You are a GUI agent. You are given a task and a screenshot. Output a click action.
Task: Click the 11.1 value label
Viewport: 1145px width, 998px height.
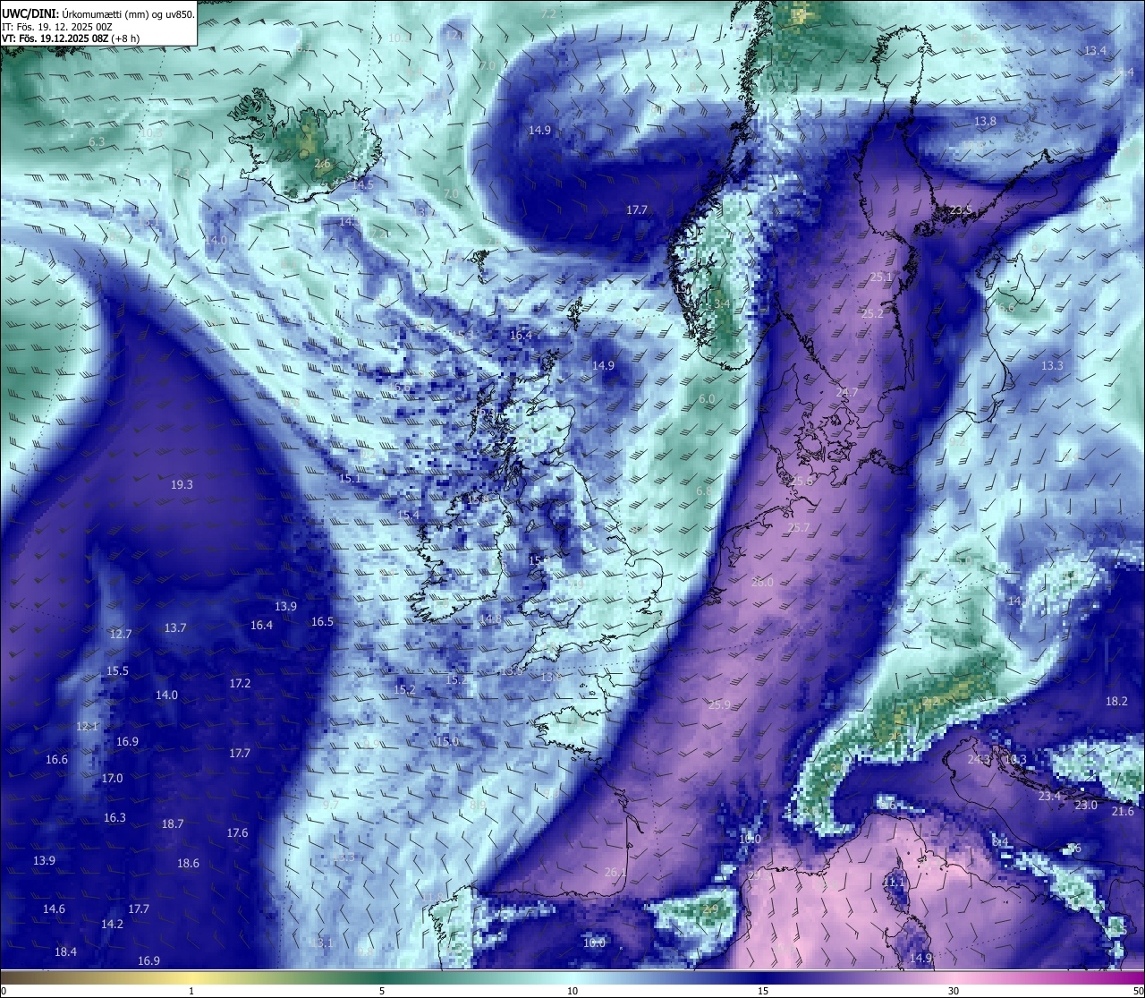[895, 882]
